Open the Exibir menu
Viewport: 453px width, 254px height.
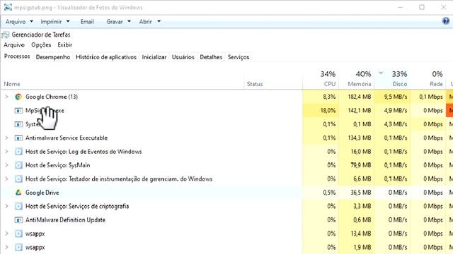click(x=64, y=45)
